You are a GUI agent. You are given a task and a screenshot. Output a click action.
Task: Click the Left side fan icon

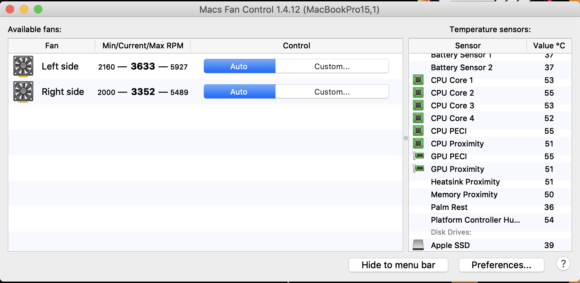tap(23, 66)
